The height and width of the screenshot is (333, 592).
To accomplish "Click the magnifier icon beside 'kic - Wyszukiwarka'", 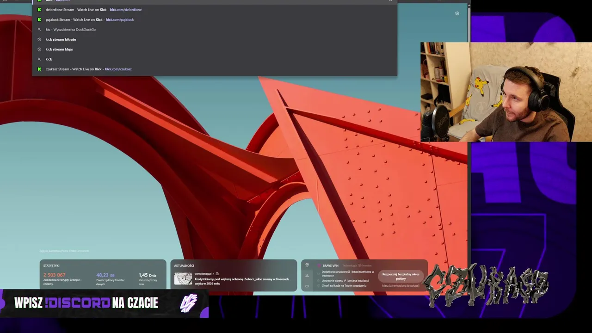I will click(x=39, y=30).
